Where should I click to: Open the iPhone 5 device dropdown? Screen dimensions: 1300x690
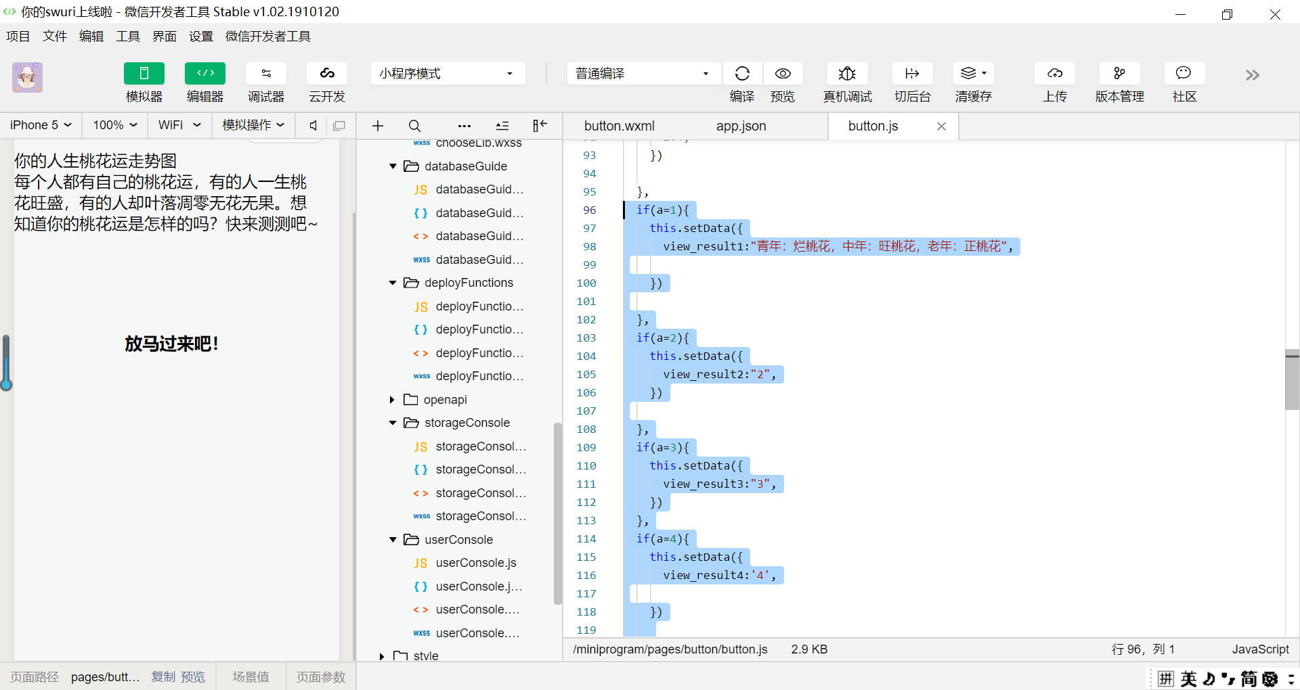[x=41, y=125]
